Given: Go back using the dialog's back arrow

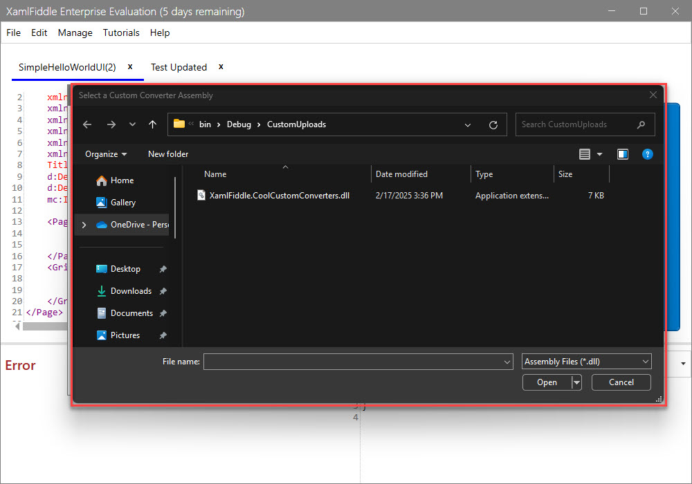Looking at the screenshot, I should click(x=87, y=124).
